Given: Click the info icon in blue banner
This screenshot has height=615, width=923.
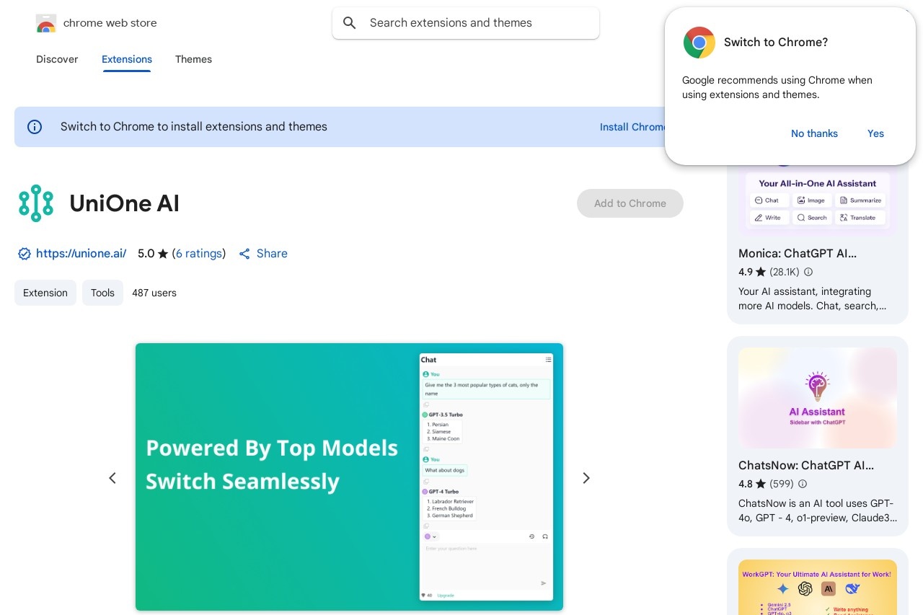Looking at the screenshot, I should pyautogui.click(x=35, y=127).
